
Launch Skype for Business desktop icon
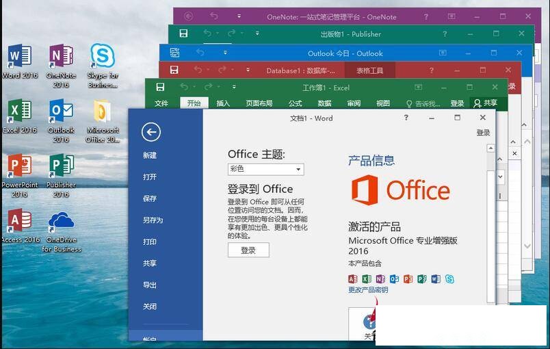click(103, 66)
